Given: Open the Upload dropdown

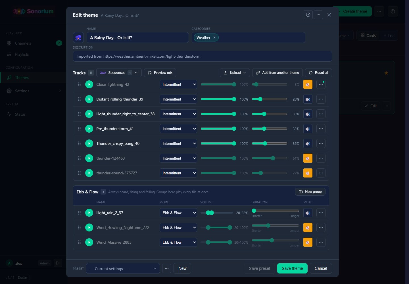Looking at the screenshot, I should pyautogui.click(x=235, y=73).
